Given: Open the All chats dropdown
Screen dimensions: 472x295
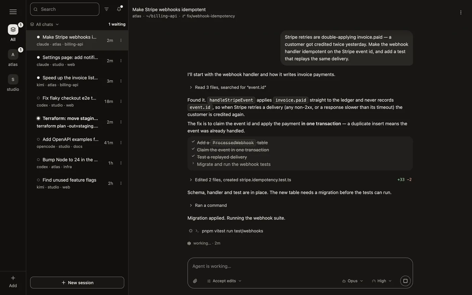Looking at the screenshot, I should (x=45, y=24).
